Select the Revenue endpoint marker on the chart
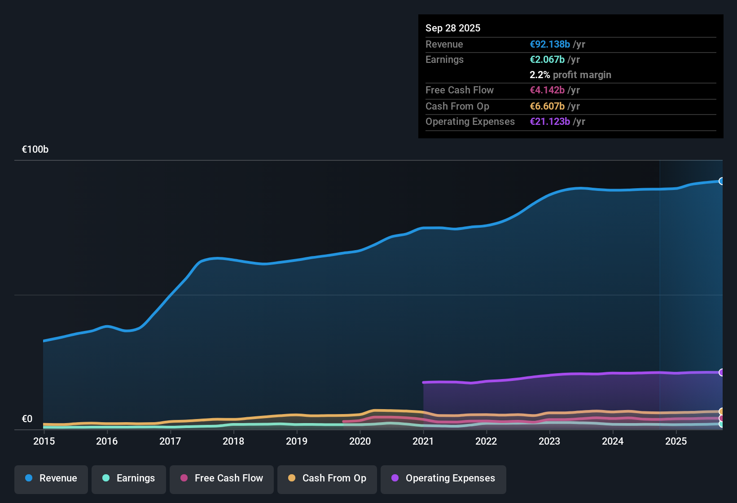Image resolution: width=737 pixels, height=503 pixels. pos(722,181)
